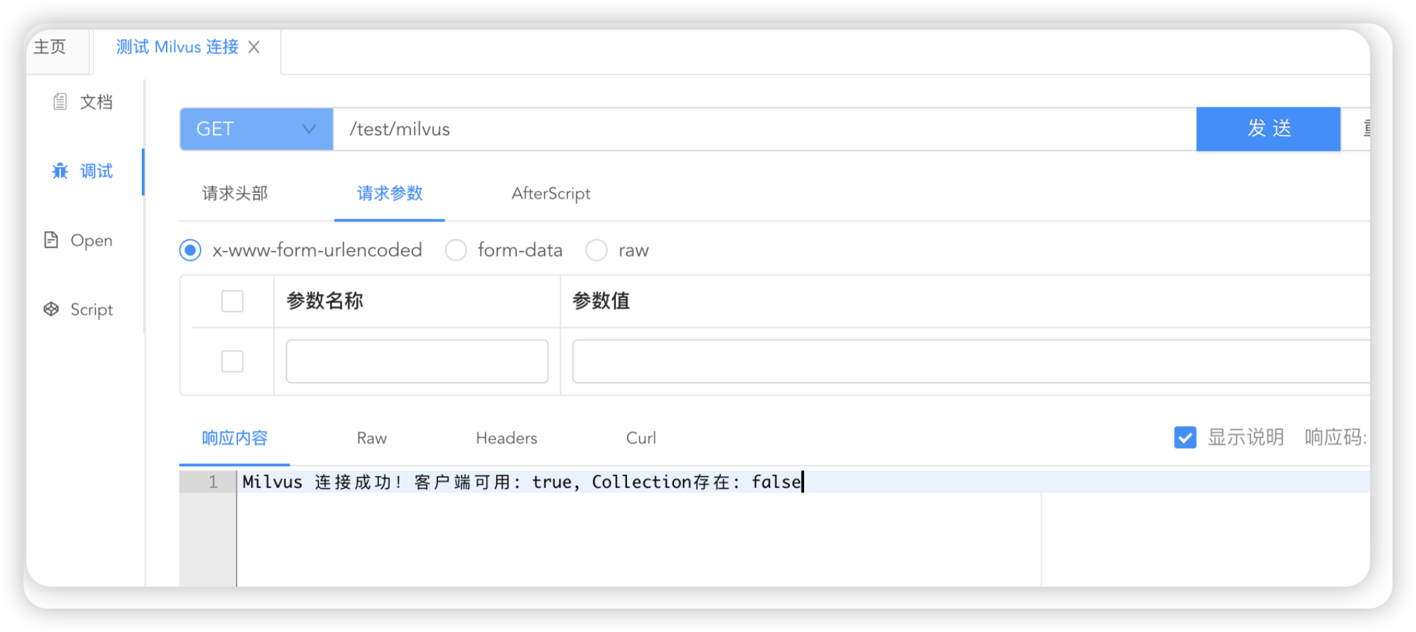The height and width of the screenshot is (632, 1416).
Task: Switch to the 主页 home tab
Action: point(50,47)
